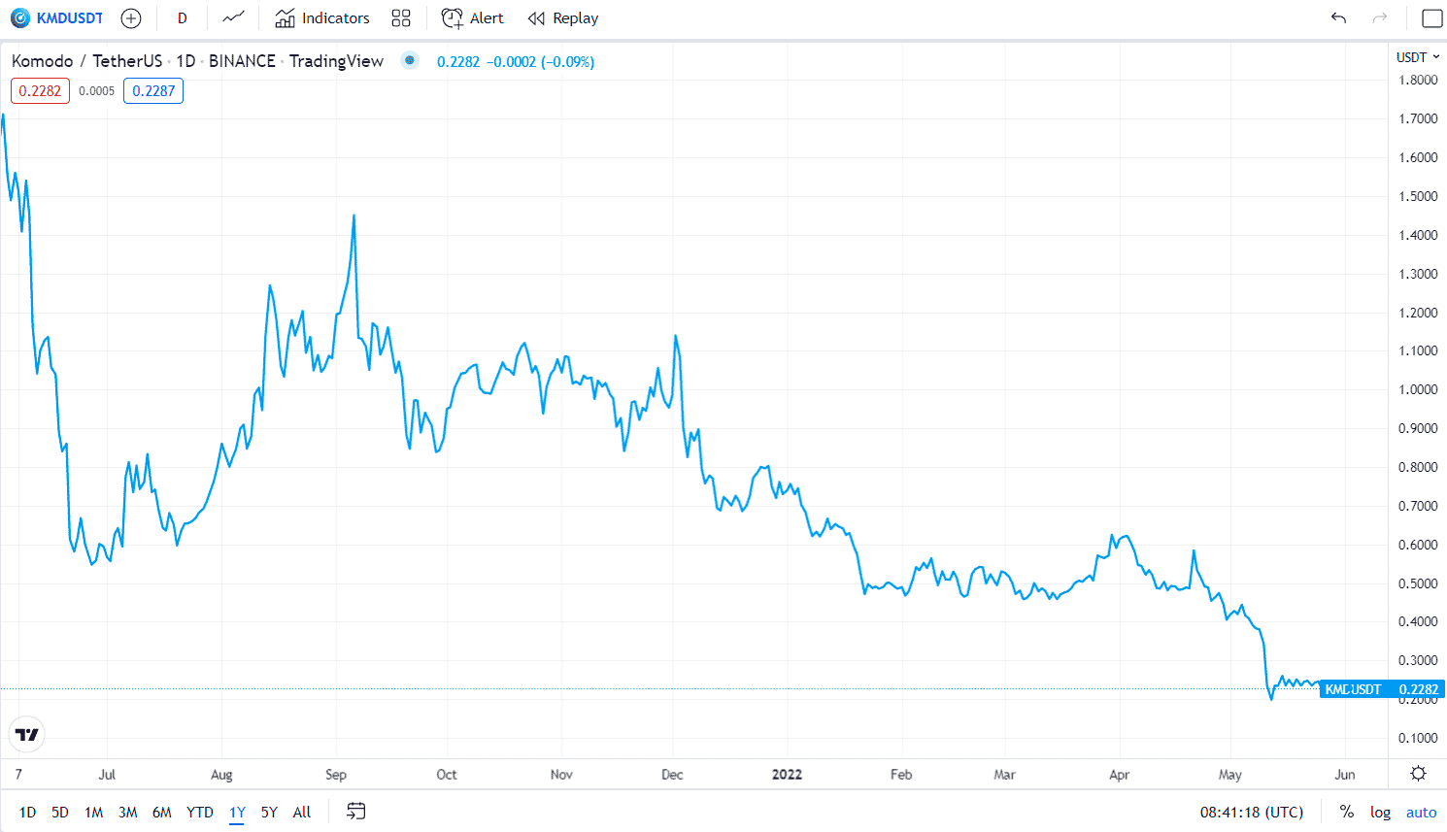Select the 1D time range
1447x832 pixels.
coord(27,813)
